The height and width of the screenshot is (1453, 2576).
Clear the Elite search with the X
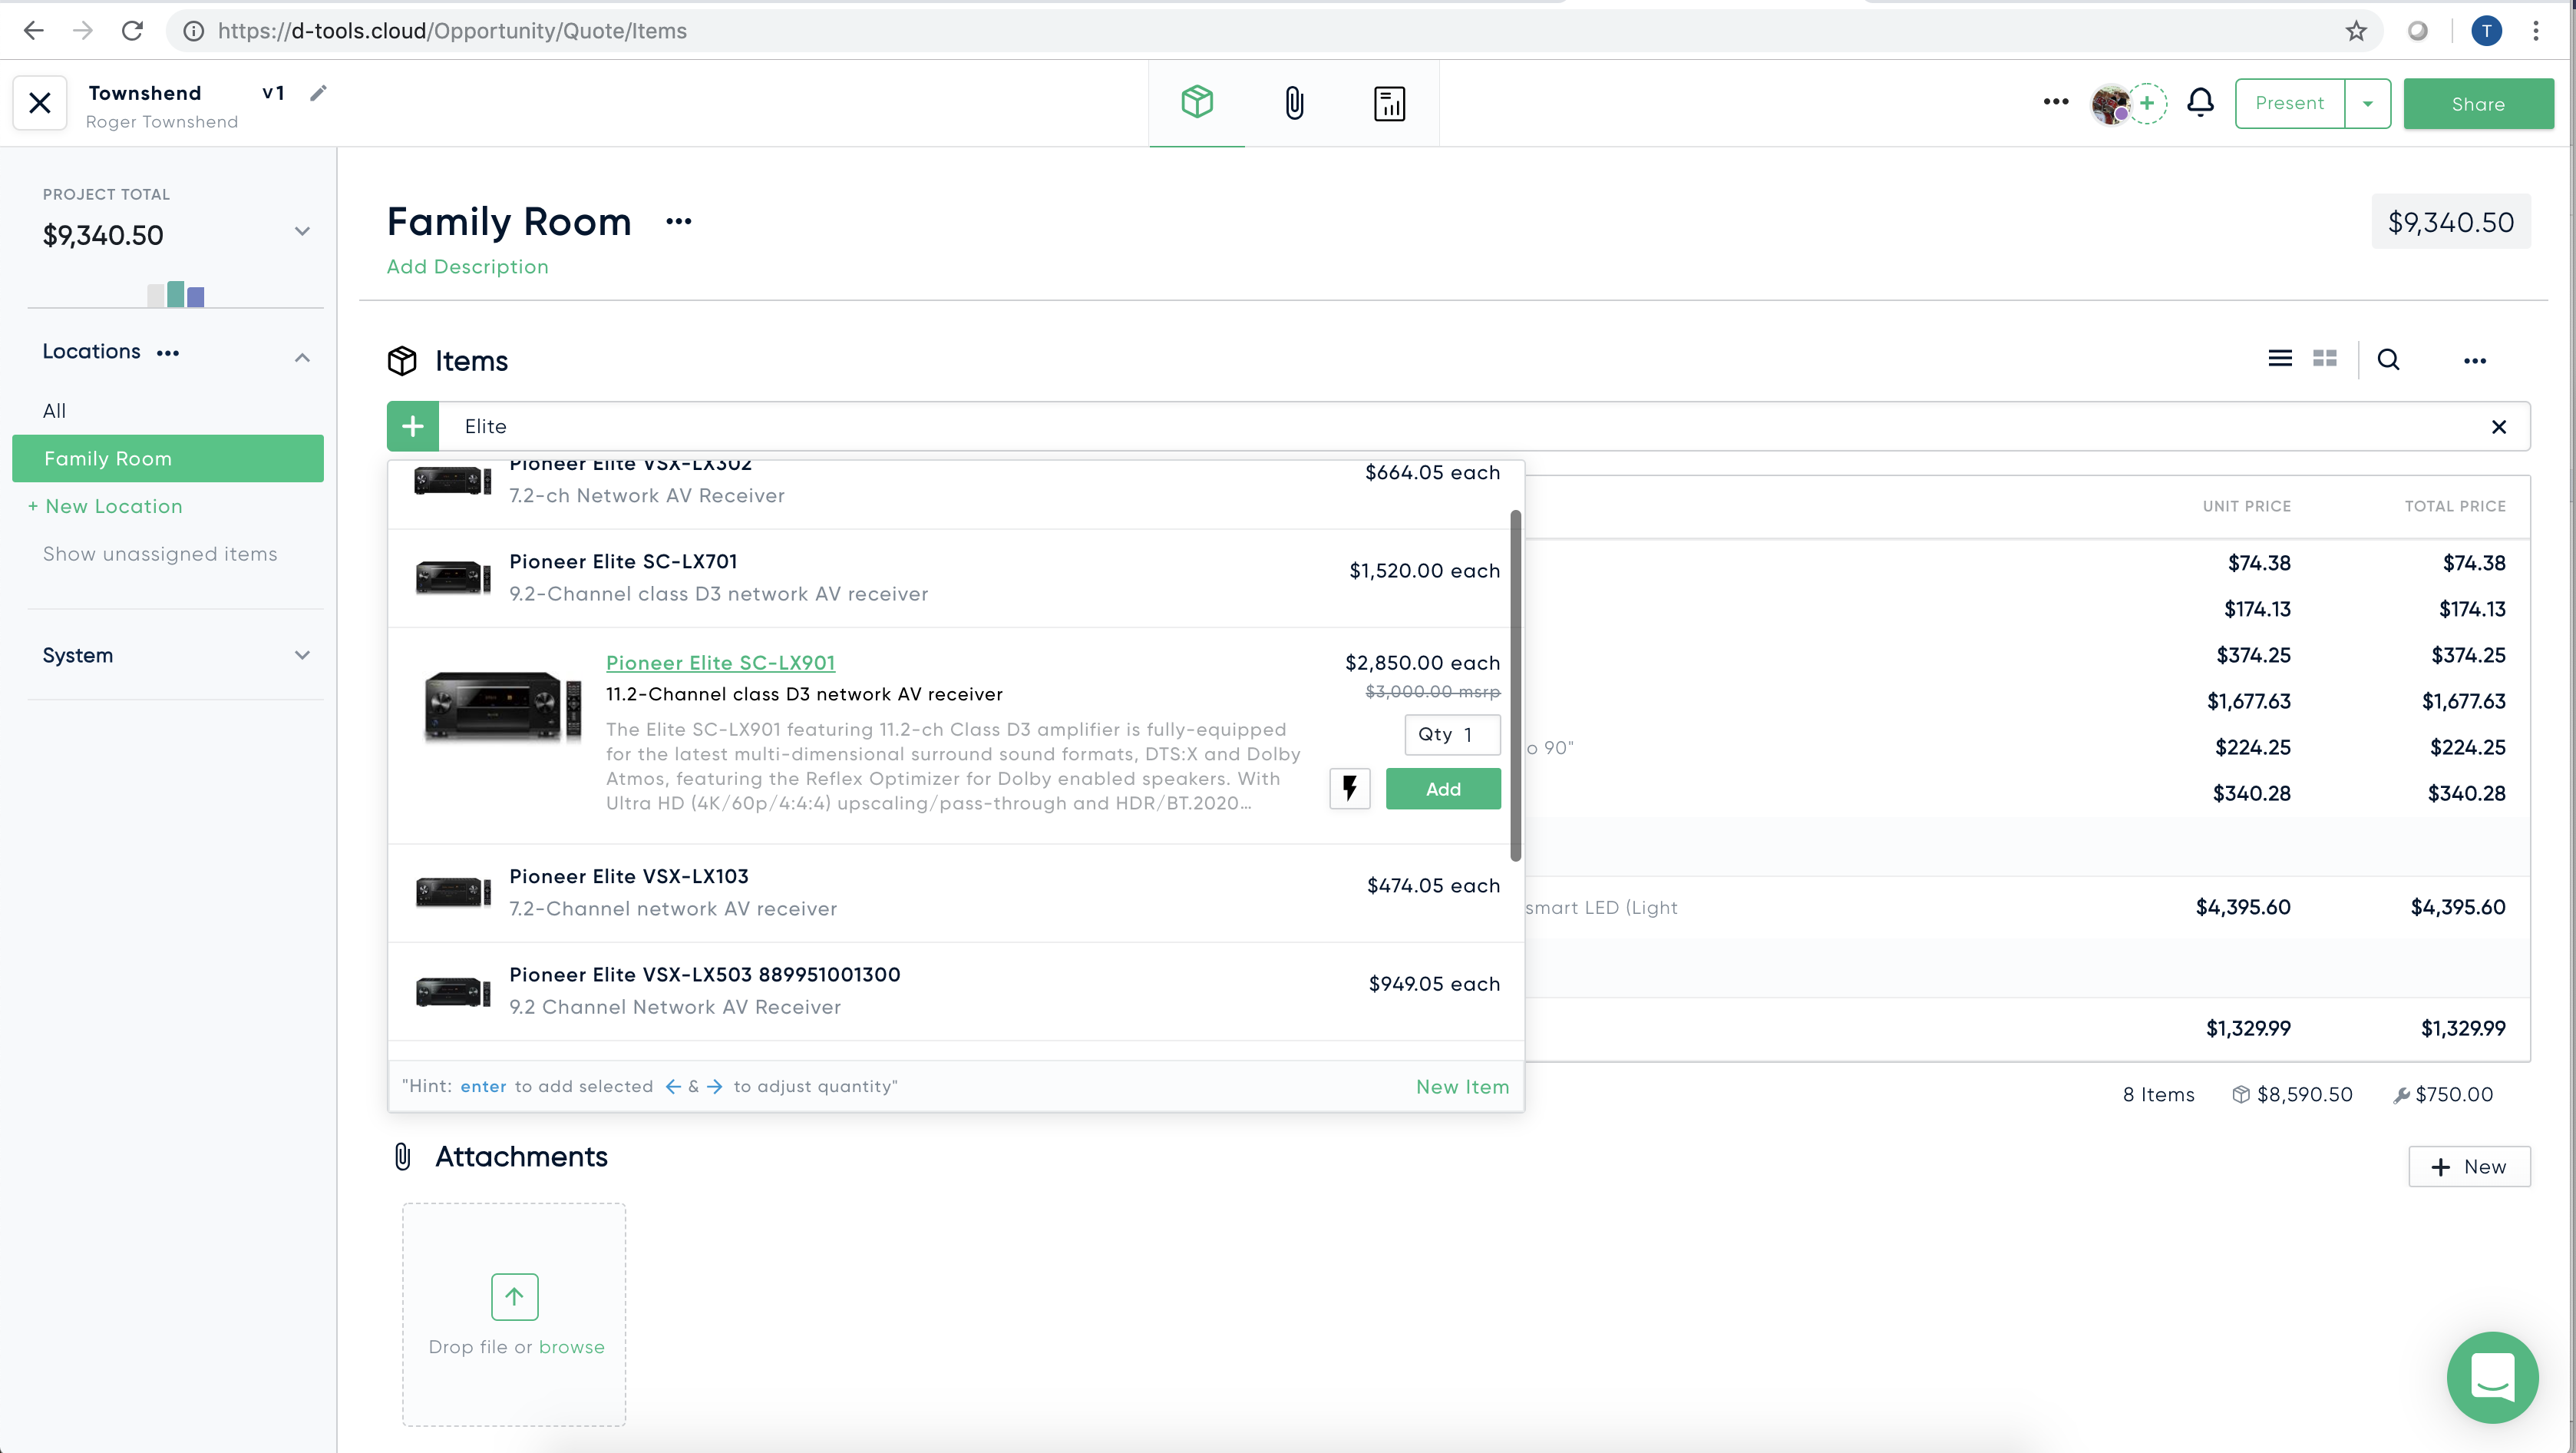tap(2499, 427)
